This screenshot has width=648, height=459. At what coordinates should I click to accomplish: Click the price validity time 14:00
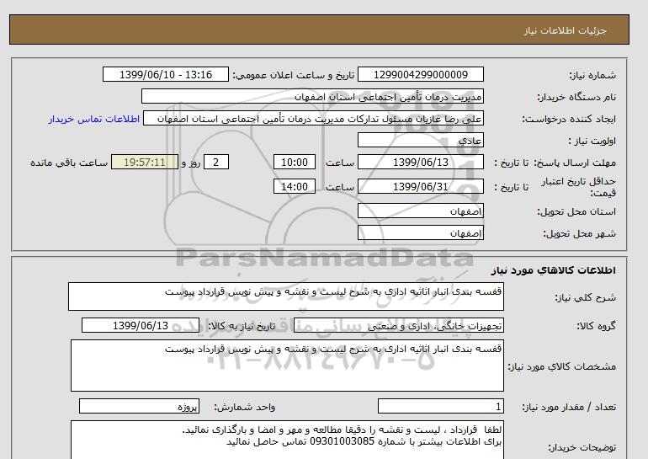coord(295,186)
